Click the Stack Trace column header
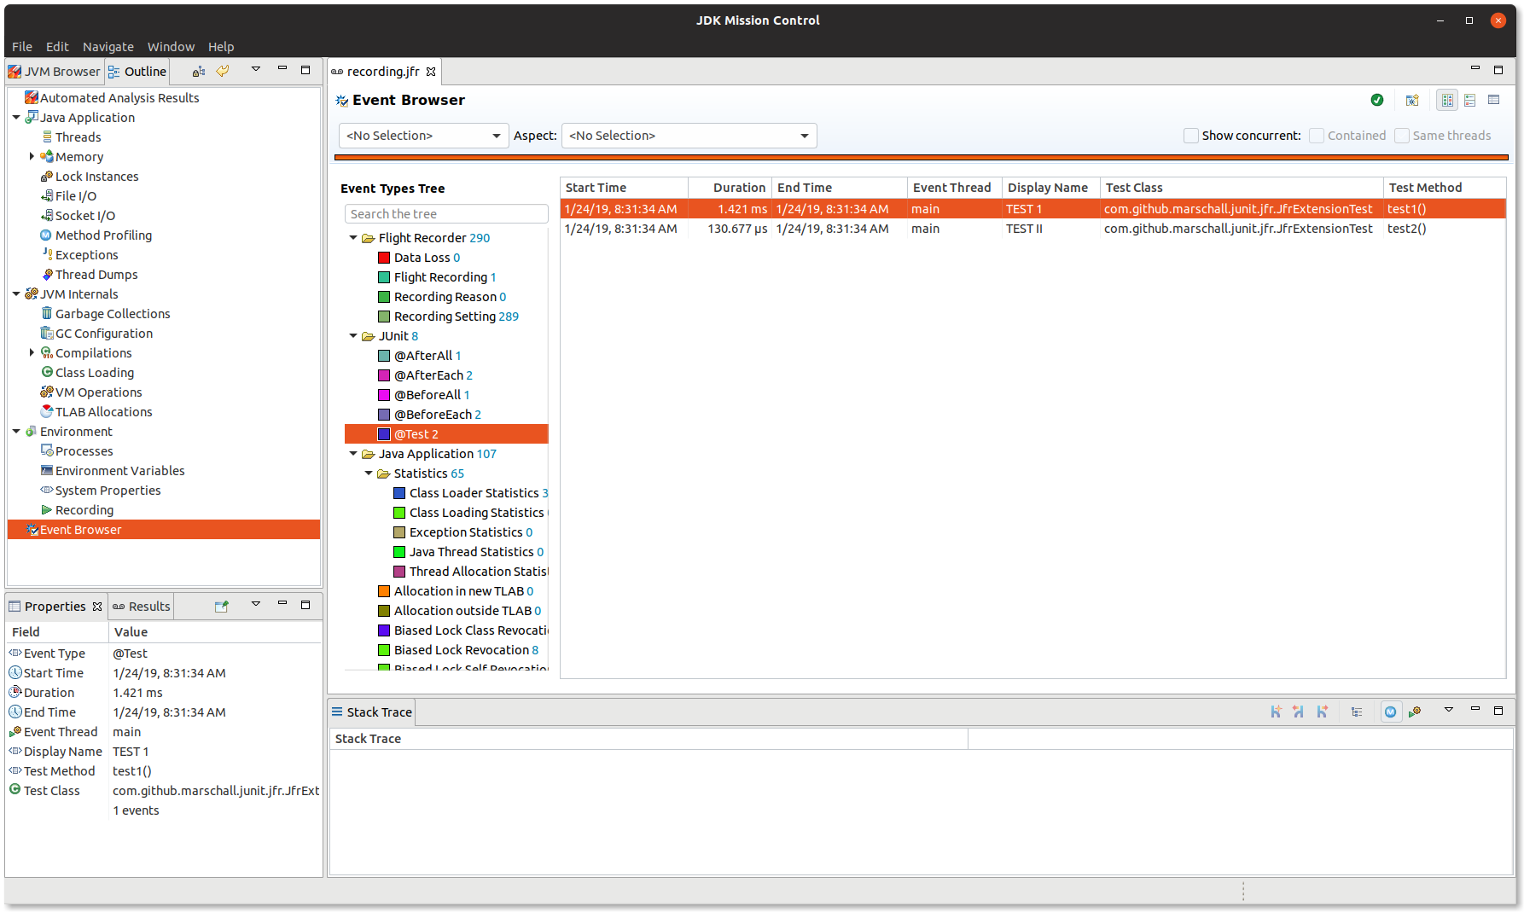The height and width of the screenshot is (912, 1524). click(x=649, y=738)
